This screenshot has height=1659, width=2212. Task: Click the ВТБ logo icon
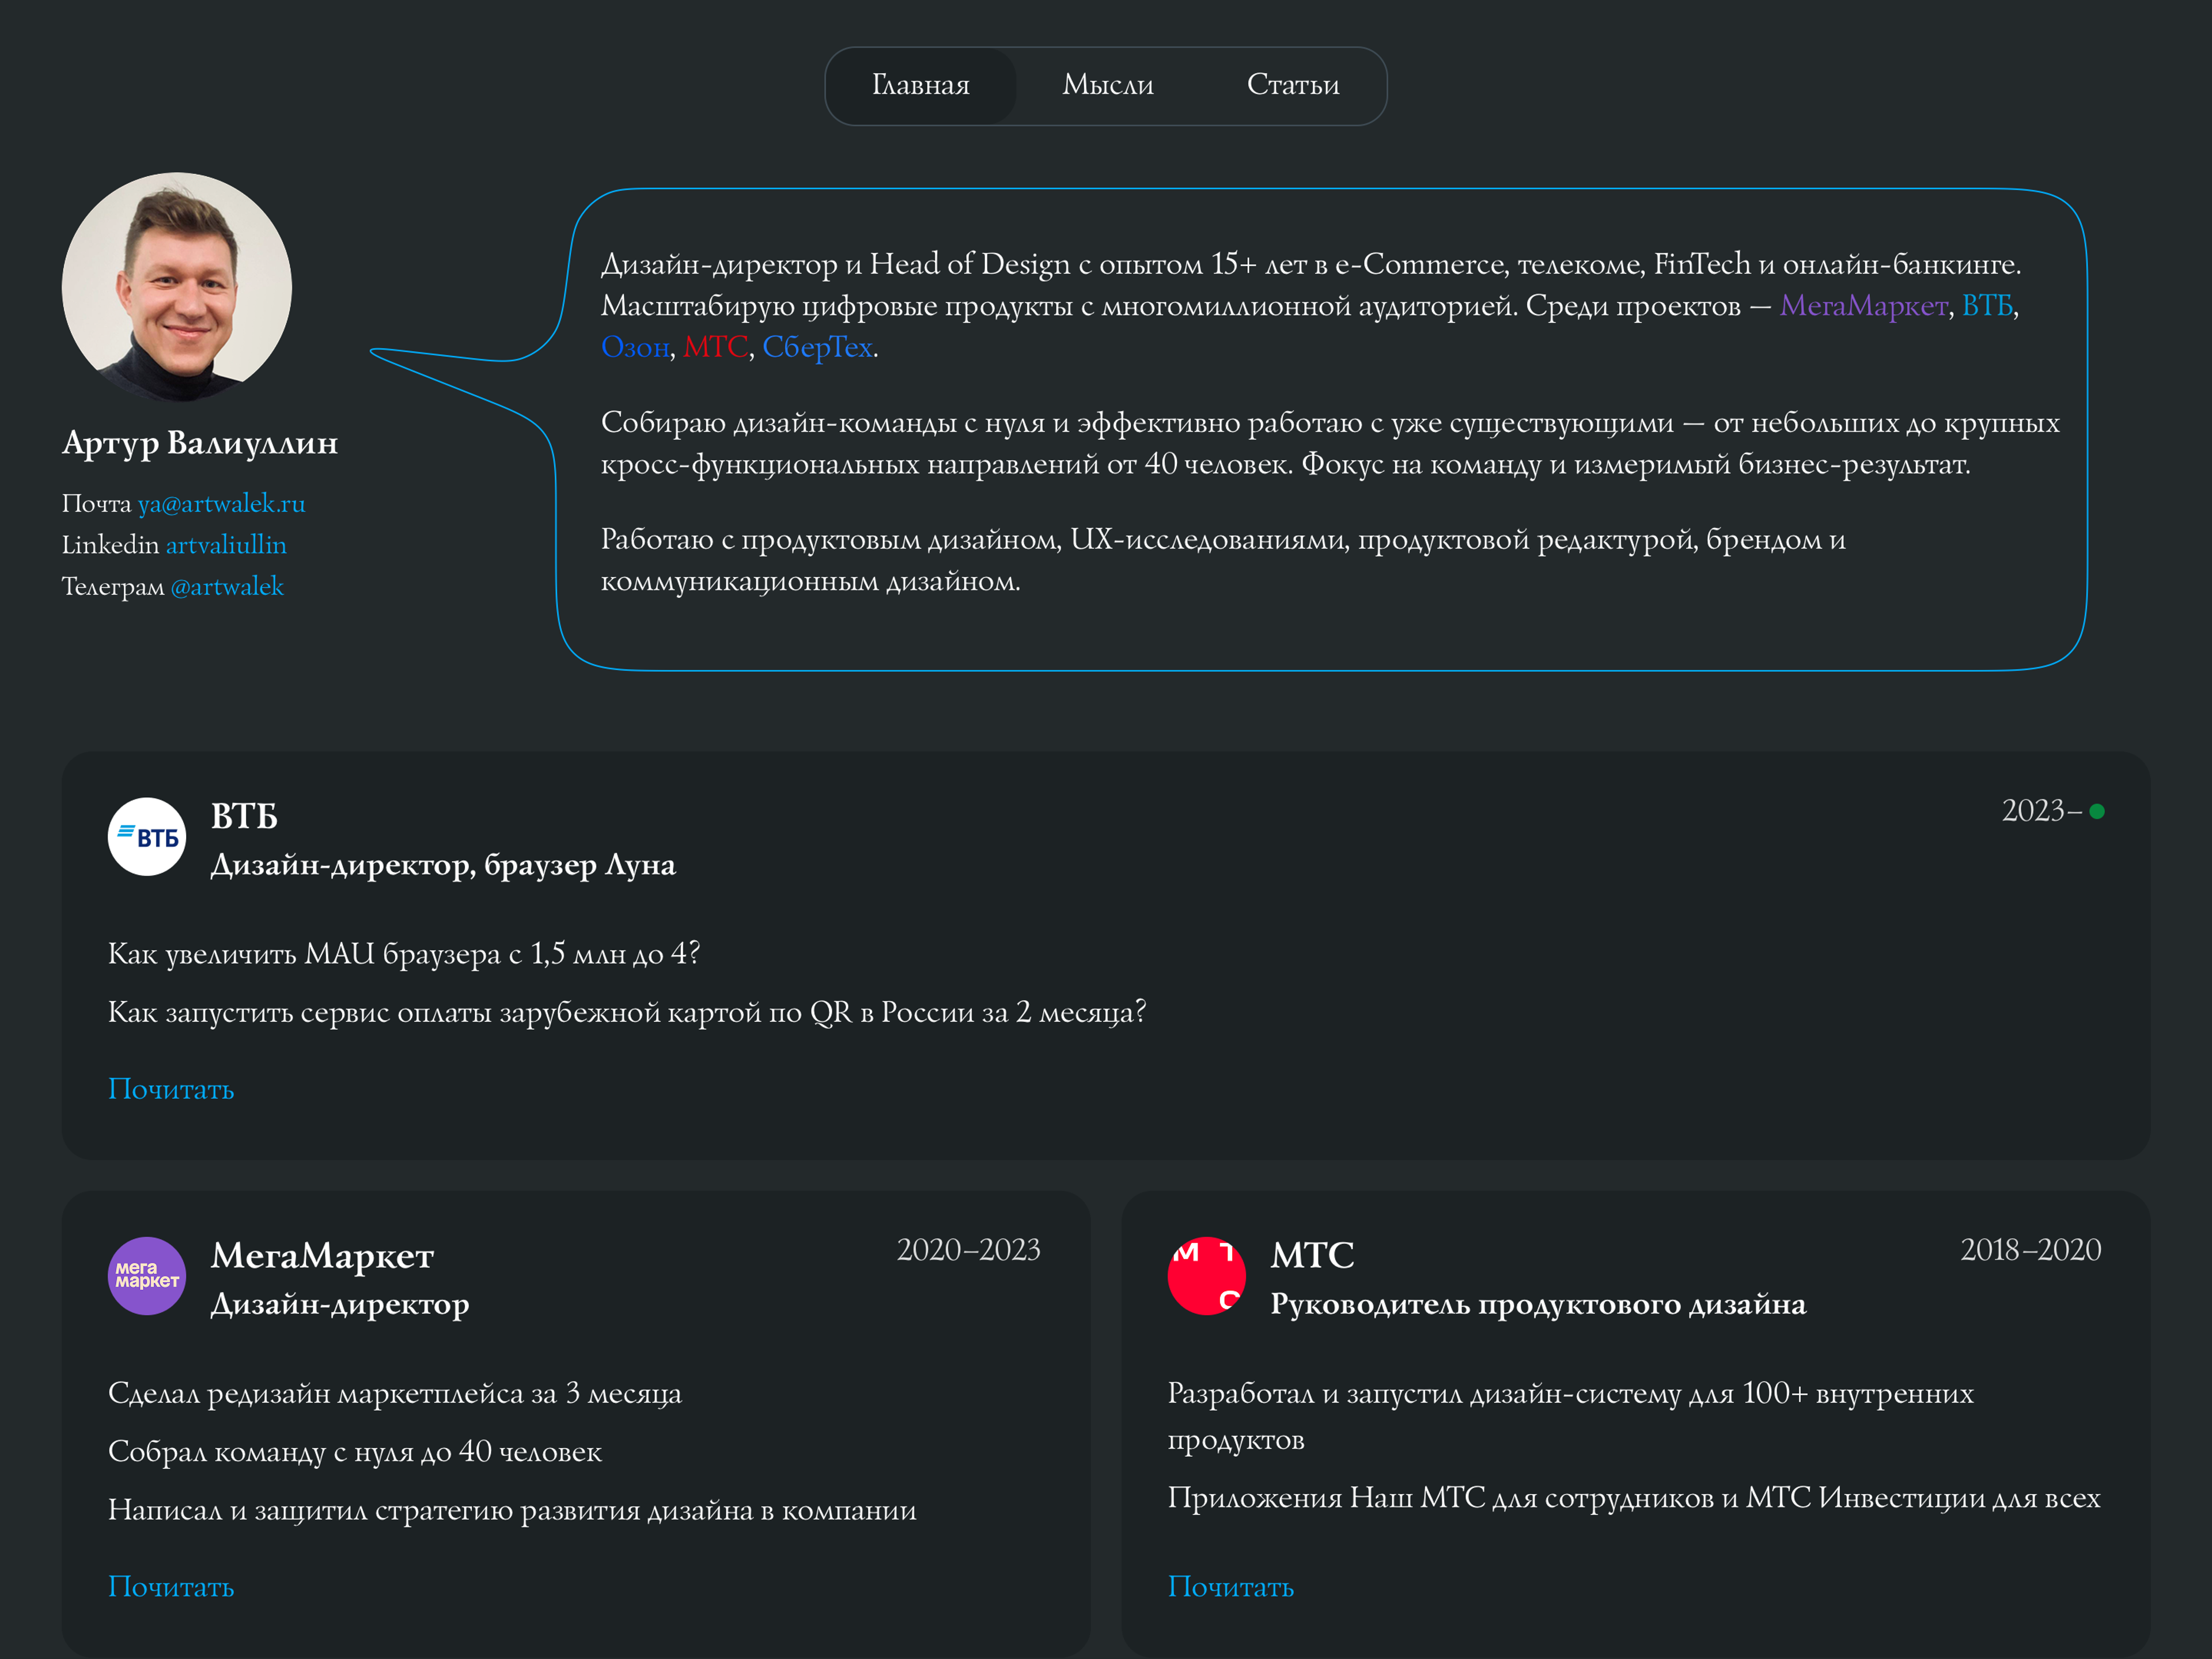coord(147,837)
